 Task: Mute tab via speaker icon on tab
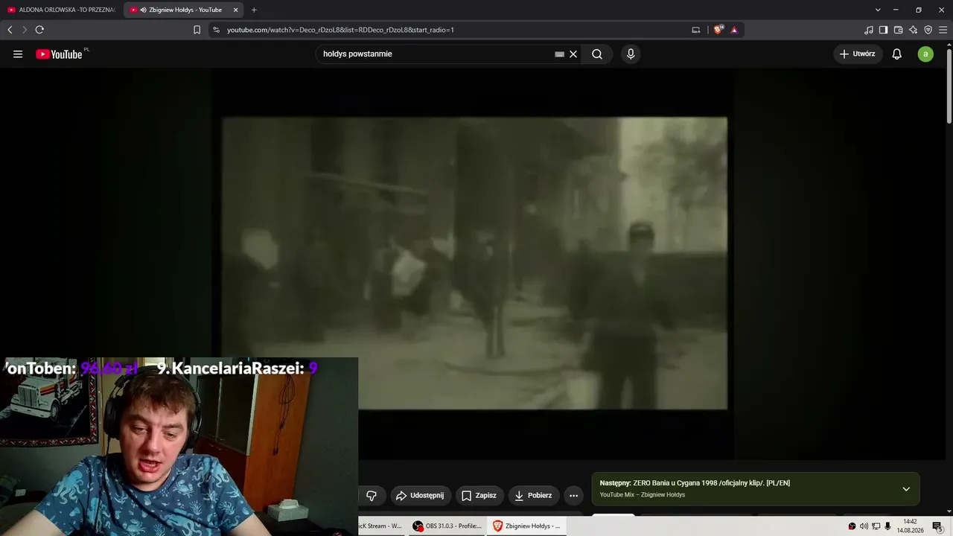click(x=143, y=10)
